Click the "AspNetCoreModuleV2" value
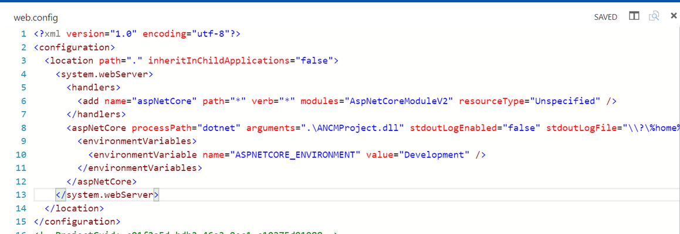The width and height of the screenshot is (680, 234). [399, 101]
